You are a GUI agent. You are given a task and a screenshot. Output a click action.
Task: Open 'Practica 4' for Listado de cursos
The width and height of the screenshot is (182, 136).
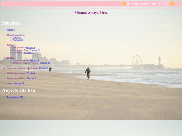click(34, 60)
